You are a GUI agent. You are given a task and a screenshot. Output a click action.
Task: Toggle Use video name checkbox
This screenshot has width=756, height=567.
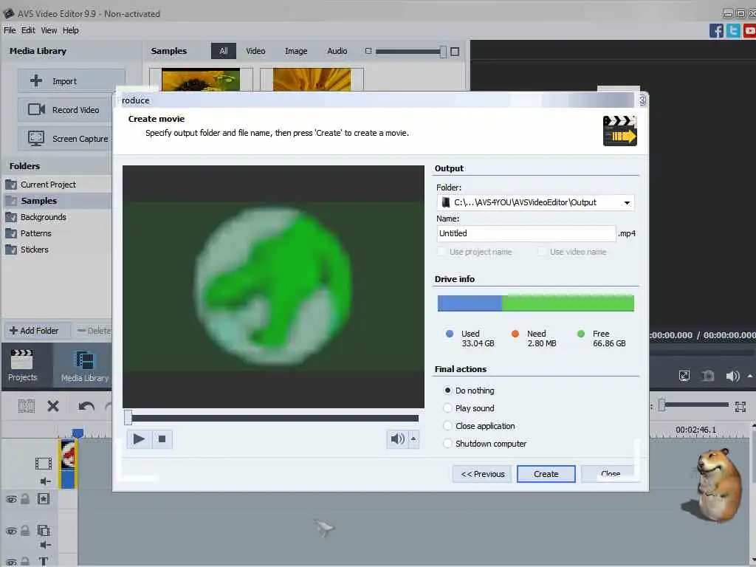541,252
